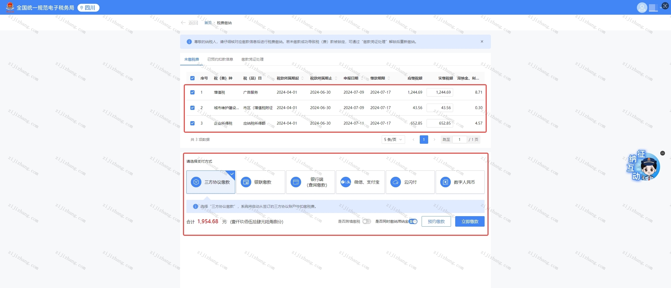Sort by 申报日期 column

click(x=362, y=78)
